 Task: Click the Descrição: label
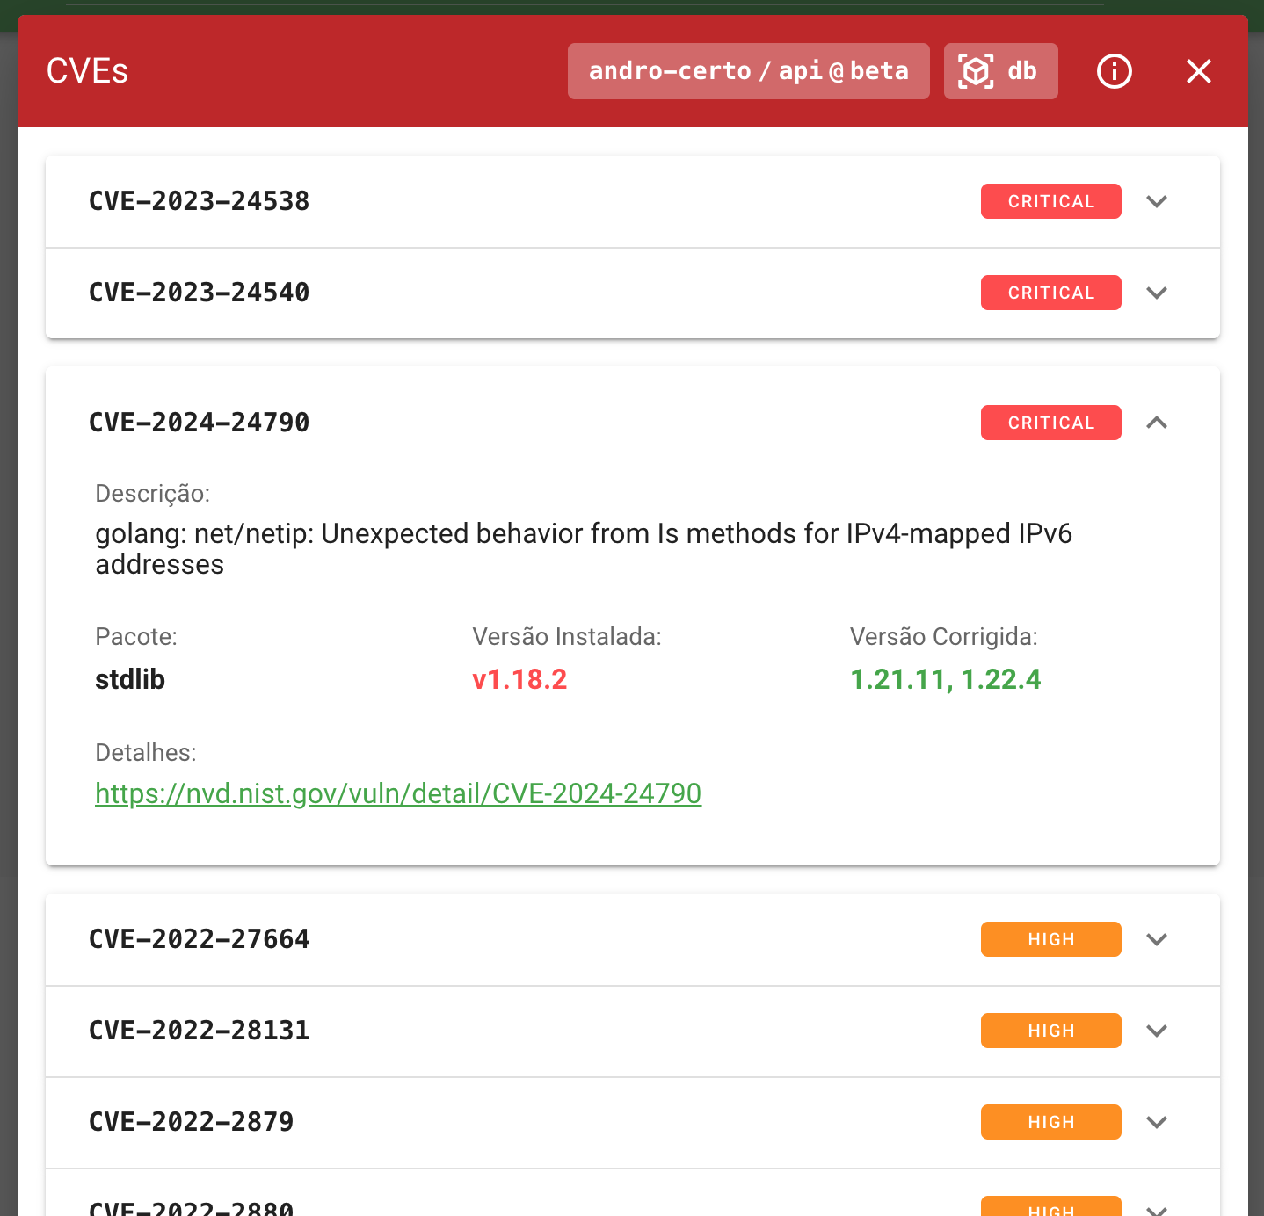(153, 494)
